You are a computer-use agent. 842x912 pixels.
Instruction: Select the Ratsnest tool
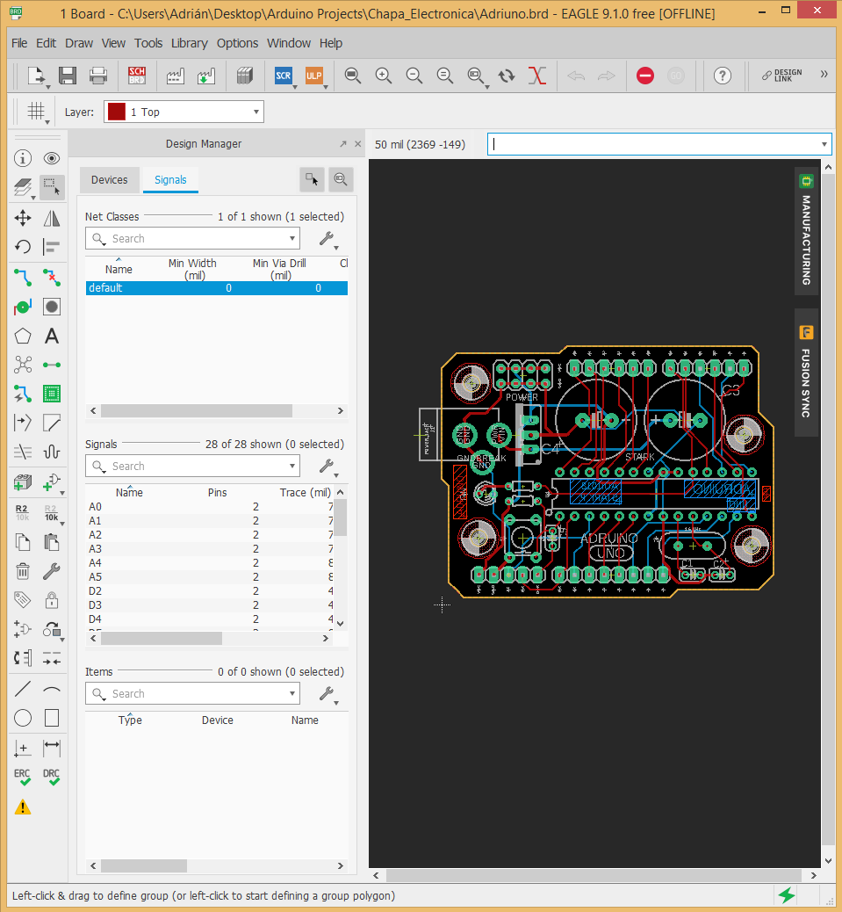click(x=23, y=365)
